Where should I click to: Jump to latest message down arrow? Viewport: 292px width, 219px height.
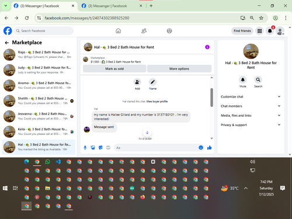(147, 133)
